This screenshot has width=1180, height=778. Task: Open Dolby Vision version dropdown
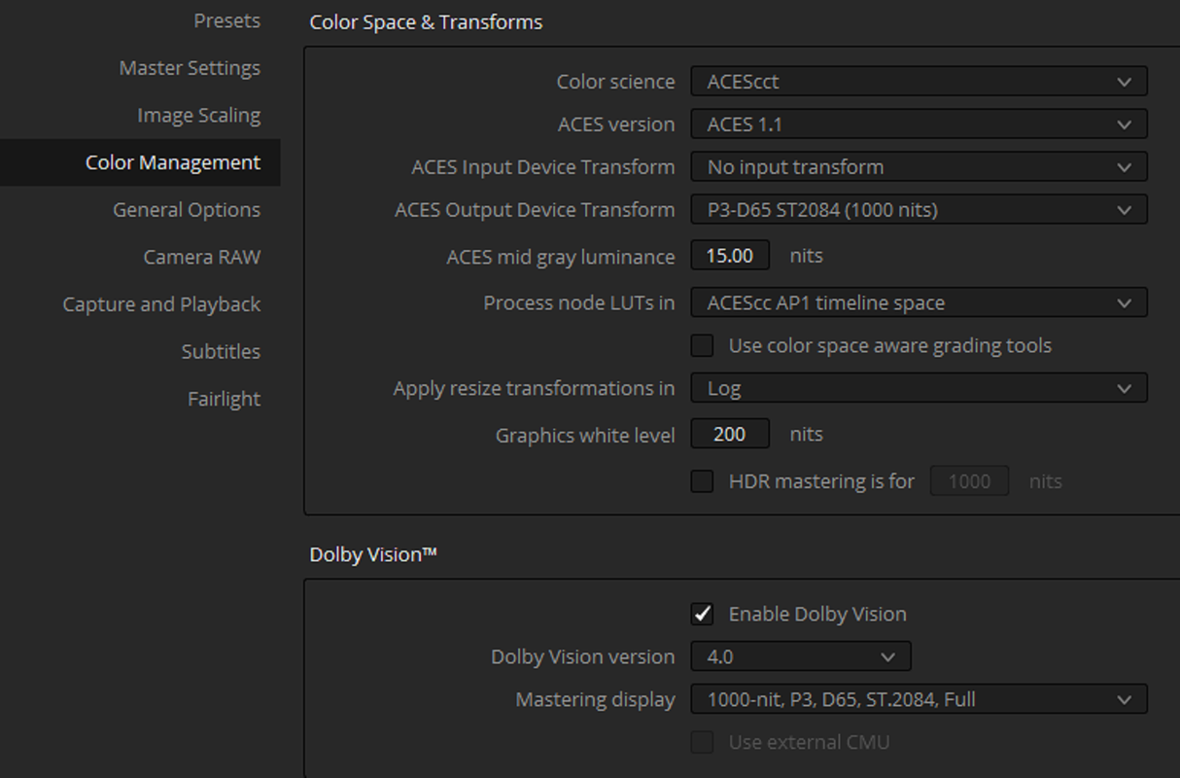801,656
